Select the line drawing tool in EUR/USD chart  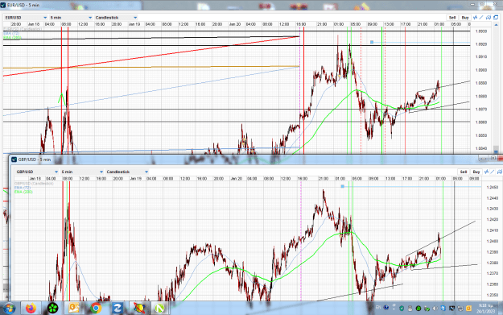point(481,18)
